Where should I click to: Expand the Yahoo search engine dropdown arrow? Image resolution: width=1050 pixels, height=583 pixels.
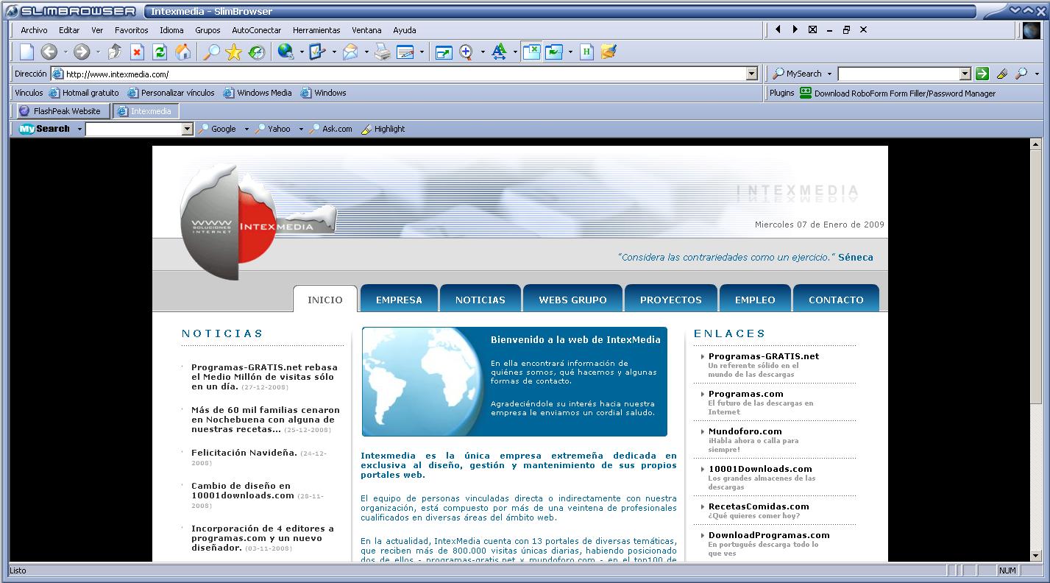point(301,129)
